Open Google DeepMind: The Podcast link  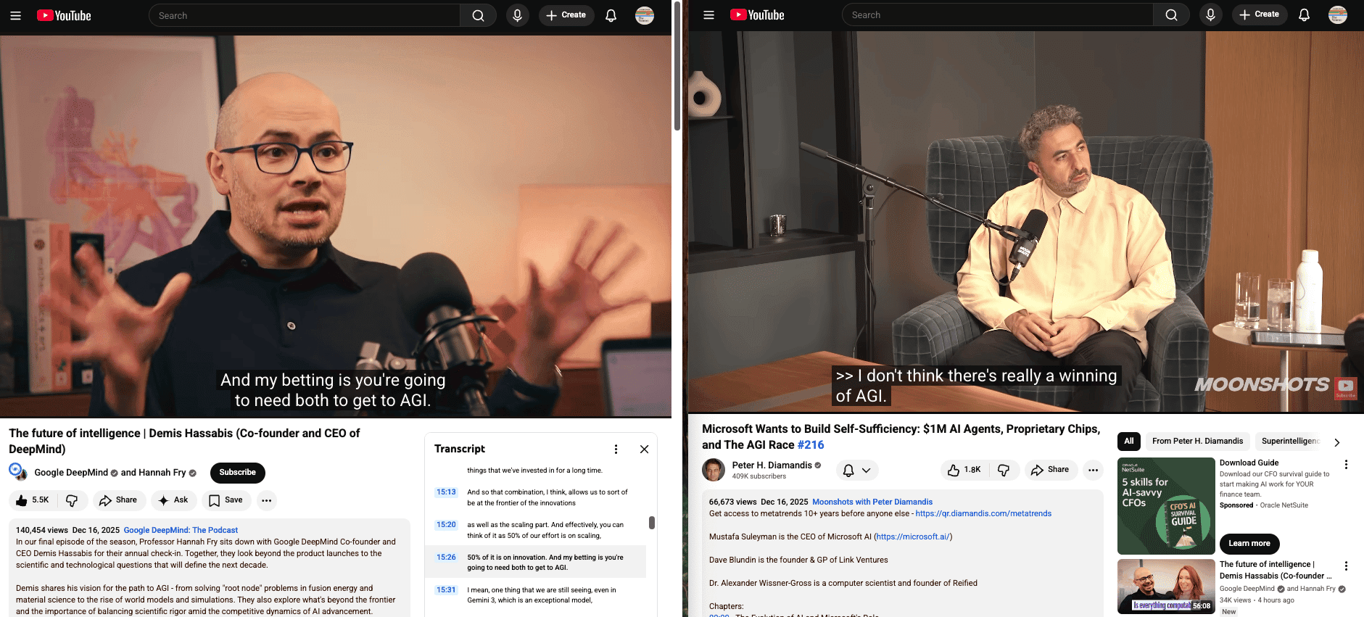coord(181,530)
